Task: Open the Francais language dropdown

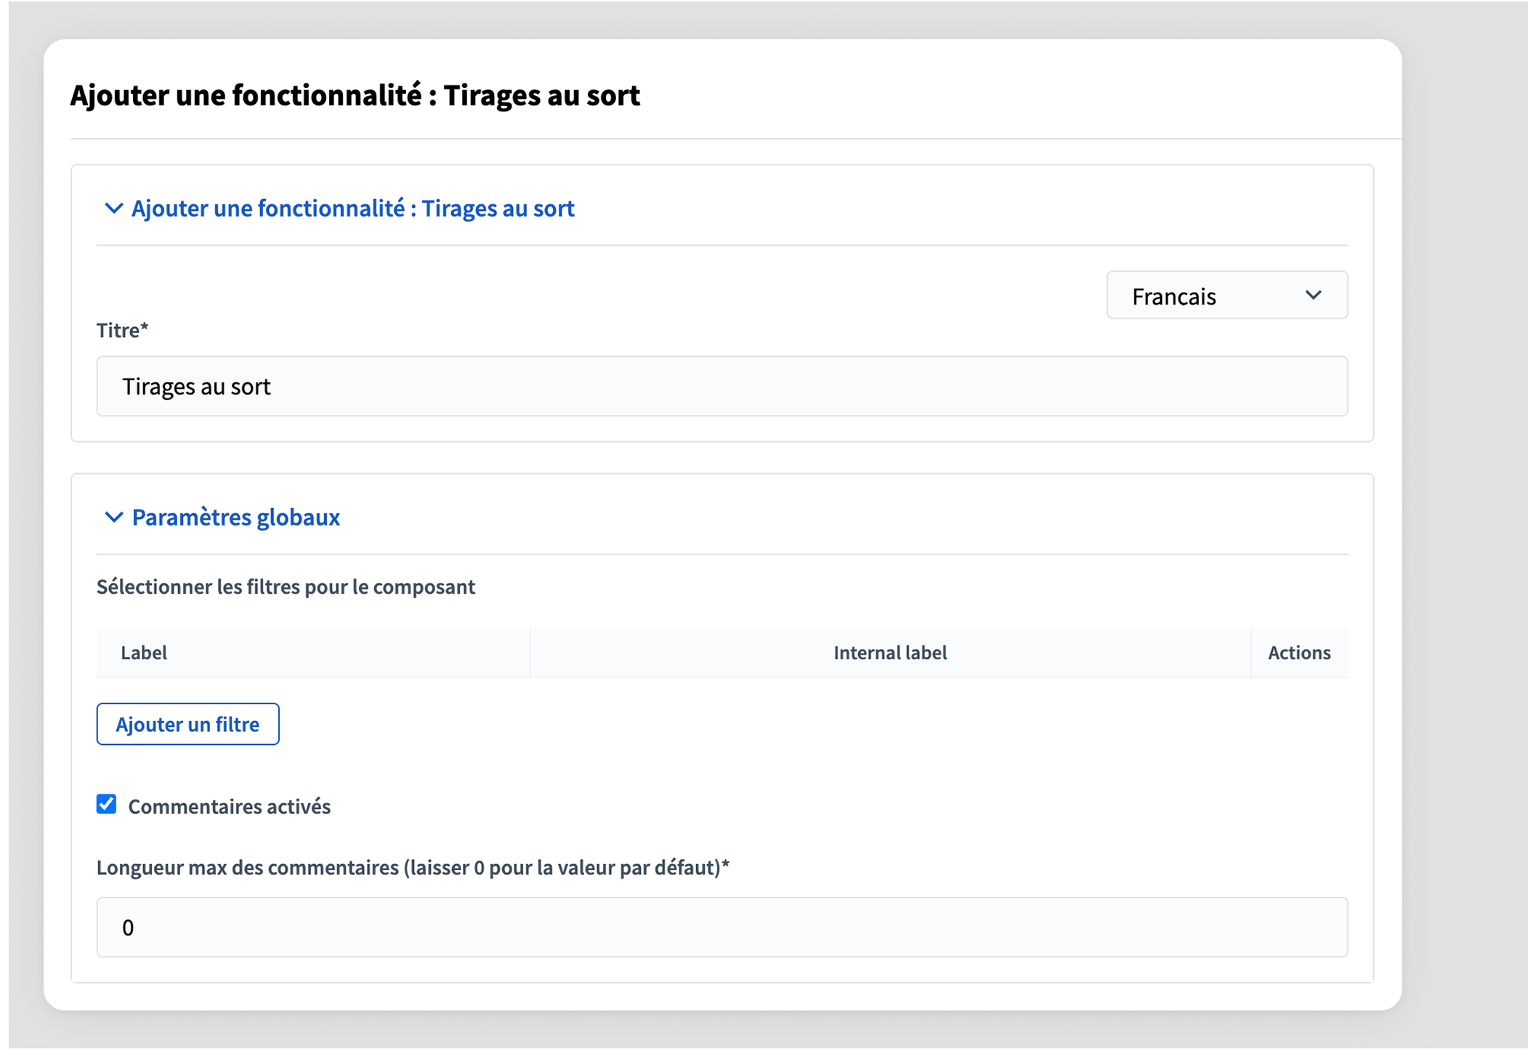Action: pyautogui.click(x=1226, y=295)
